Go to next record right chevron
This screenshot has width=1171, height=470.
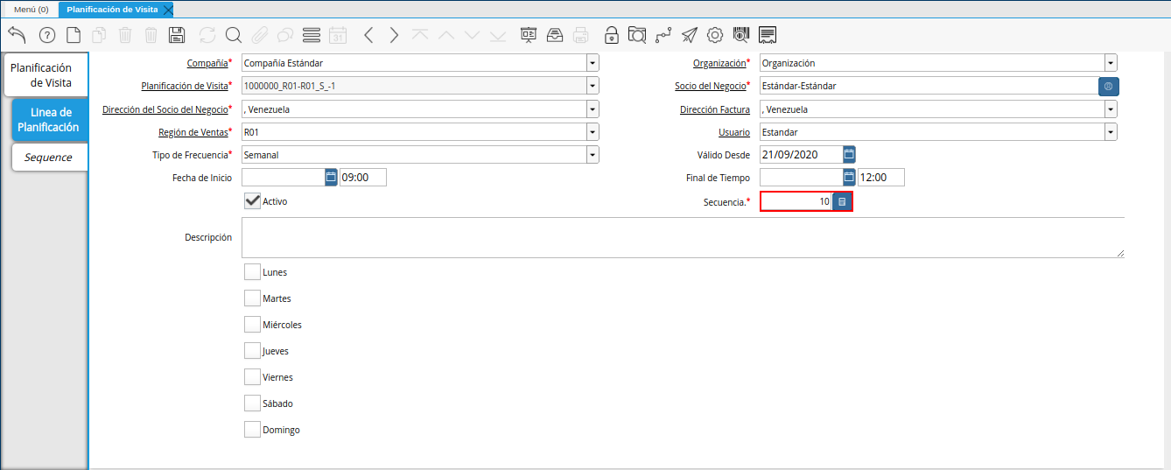[395, 35]
